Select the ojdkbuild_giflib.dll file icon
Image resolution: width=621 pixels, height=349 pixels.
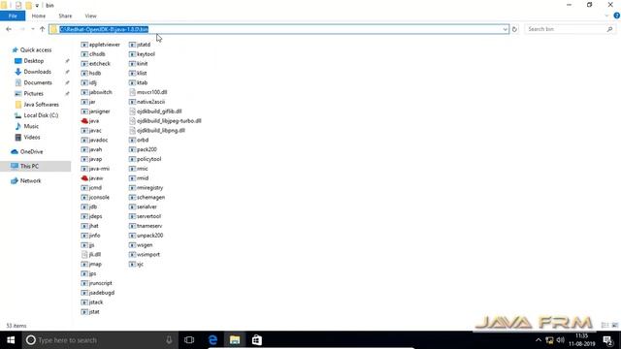132,111
